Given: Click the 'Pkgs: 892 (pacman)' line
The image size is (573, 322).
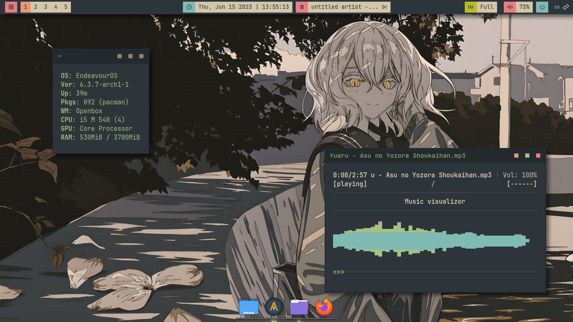Looking at the screenshot, I should [94, 102].
